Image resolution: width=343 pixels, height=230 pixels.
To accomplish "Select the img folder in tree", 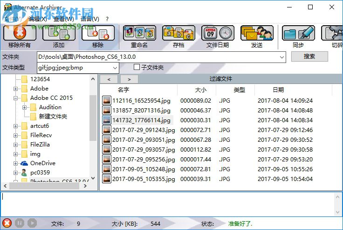I will (35, 154).
